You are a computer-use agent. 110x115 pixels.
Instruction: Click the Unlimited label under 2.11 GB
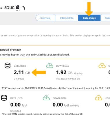click(19, 79)
